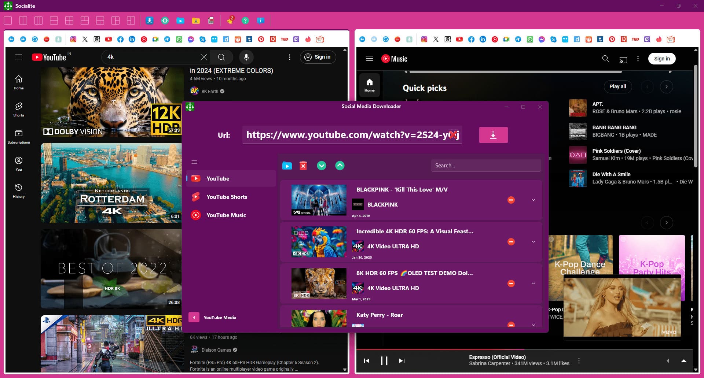Open the Rotterdam 4K video thumbnail
This screenshot has width=704, height=378.
[111, 183]
